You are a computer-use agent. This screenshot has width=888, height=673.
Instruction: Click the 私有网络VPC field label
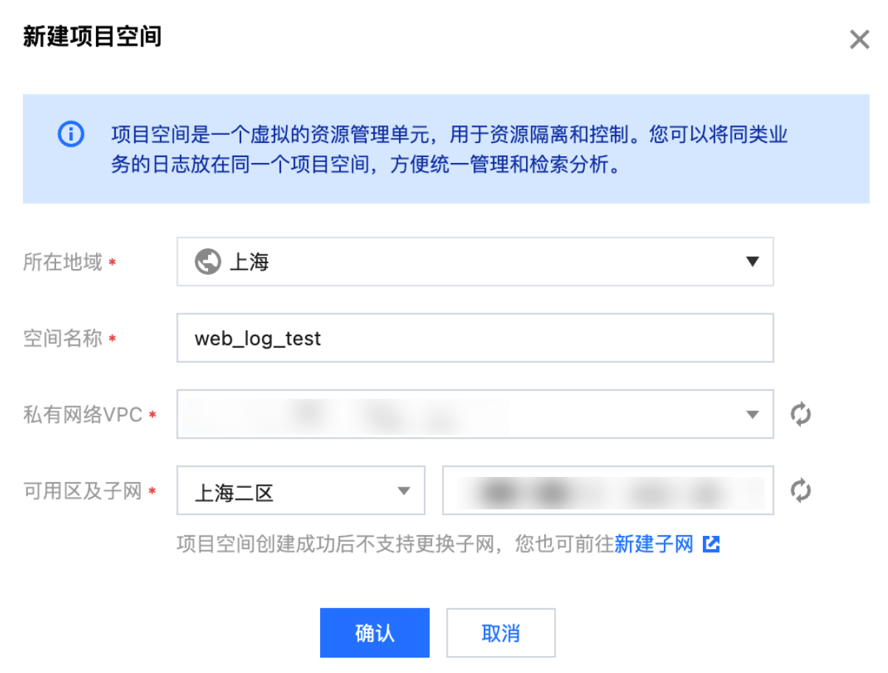83,415
